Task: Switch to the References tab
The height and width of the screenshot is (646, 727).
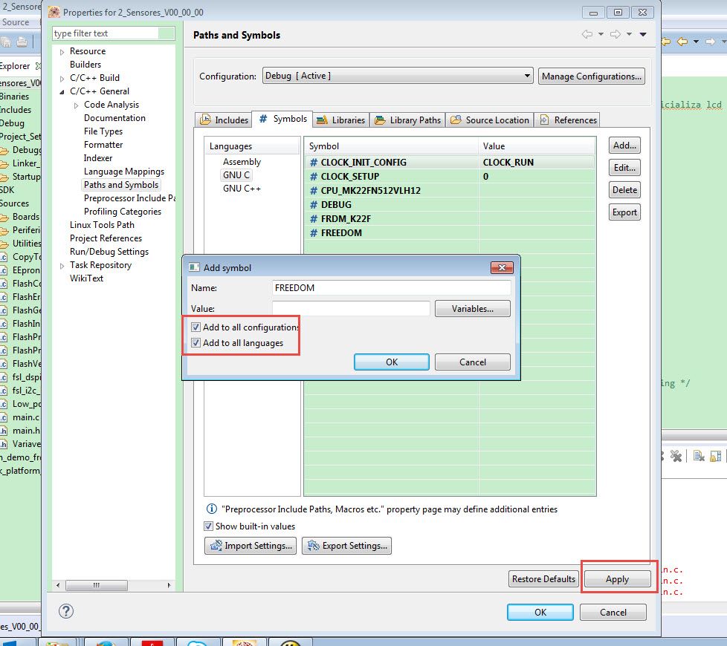Action: tap(567, 120)
